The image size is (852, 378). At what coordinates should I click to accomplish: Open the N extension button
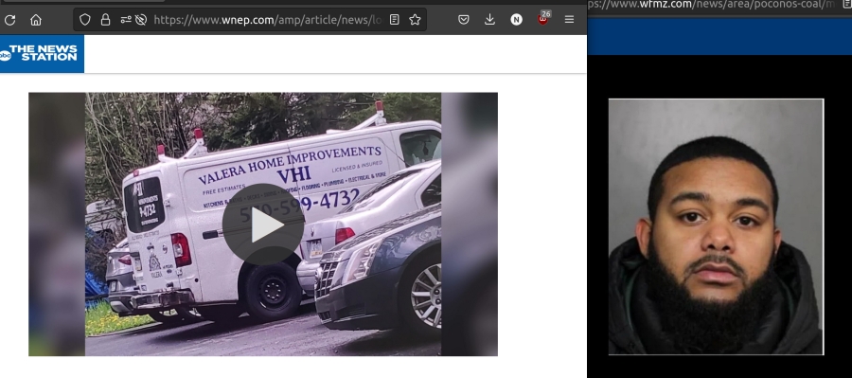coord(516,20)
